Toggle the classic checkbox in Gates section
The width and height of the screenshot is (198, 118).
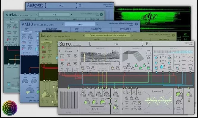[116, 101]
